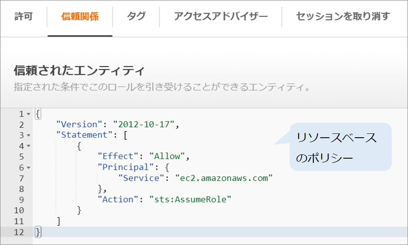Place cursor after closing brace on line 12
Screen dimensions: 408x245
[x=41, y=232]
